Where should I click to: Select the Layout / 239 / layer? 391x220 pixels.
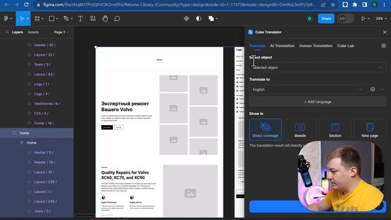45,182
